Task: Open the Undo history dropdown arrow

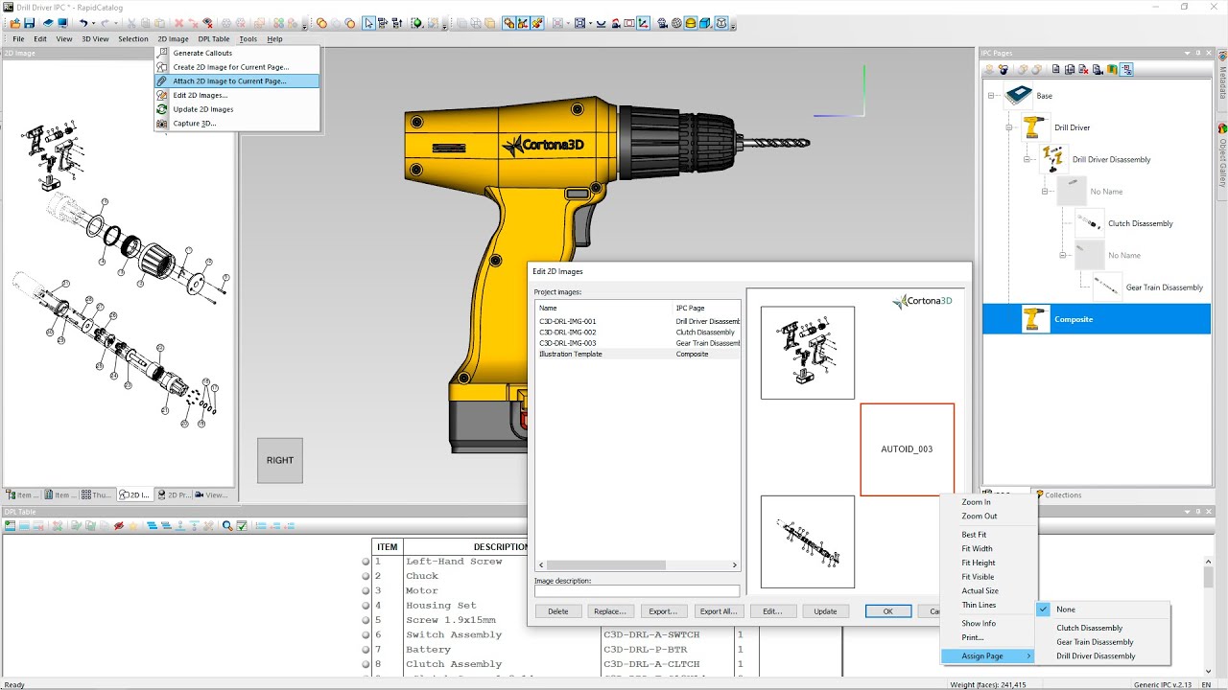Action: tap(94, 23)
